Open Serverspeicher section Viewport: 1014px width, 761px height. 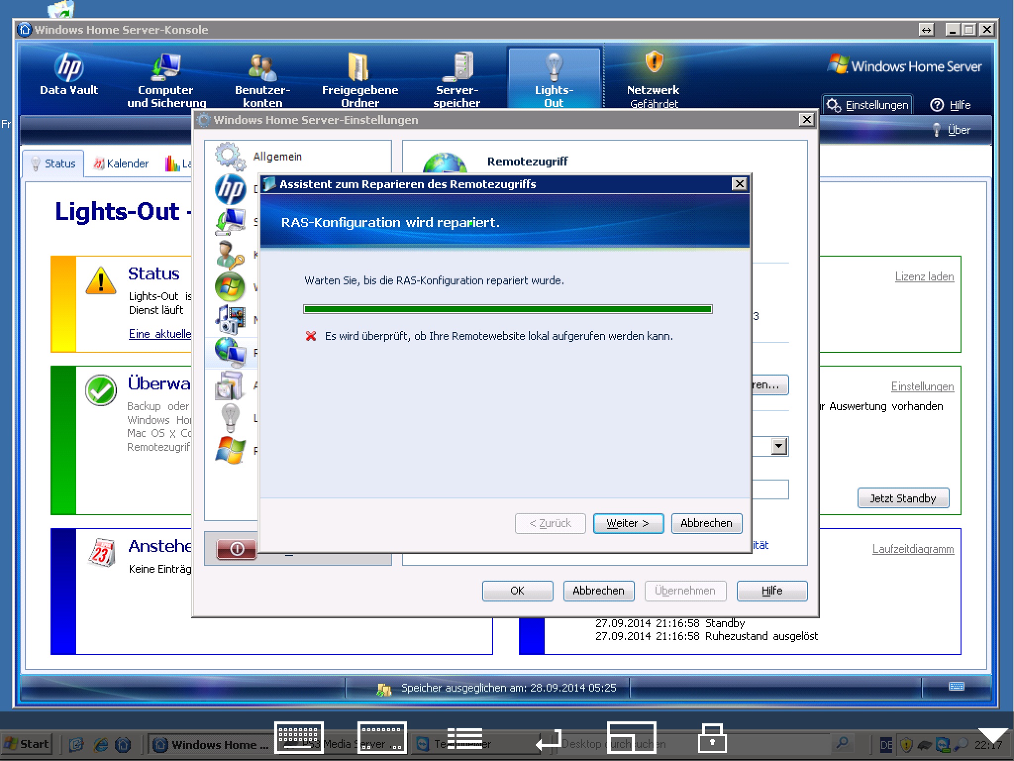pos(457,79)
